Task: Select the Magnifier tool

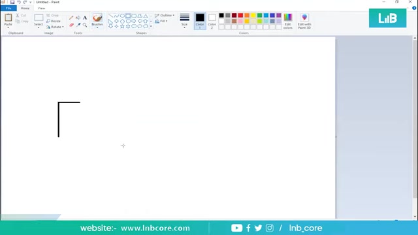Action: [x=85, y=25]
